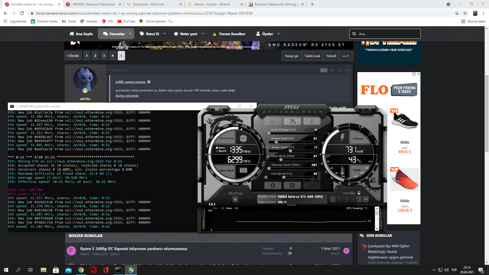Open Neler yeni section
489x275 pixels.
point(186,34)
